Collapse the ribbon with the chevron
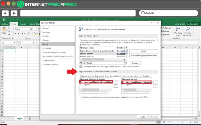The width and height of the screenshot is (201, 125). [x=198, y=38]
